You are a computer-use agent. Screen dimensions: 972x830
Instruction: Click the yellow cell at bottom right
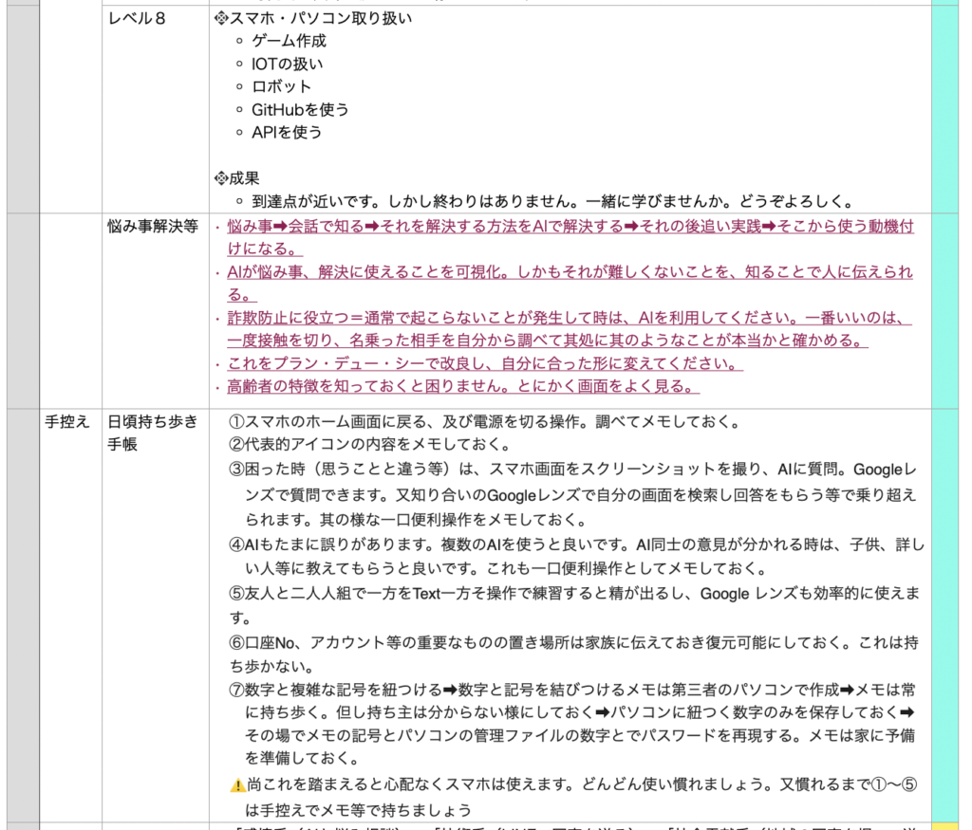coord(945,825)
